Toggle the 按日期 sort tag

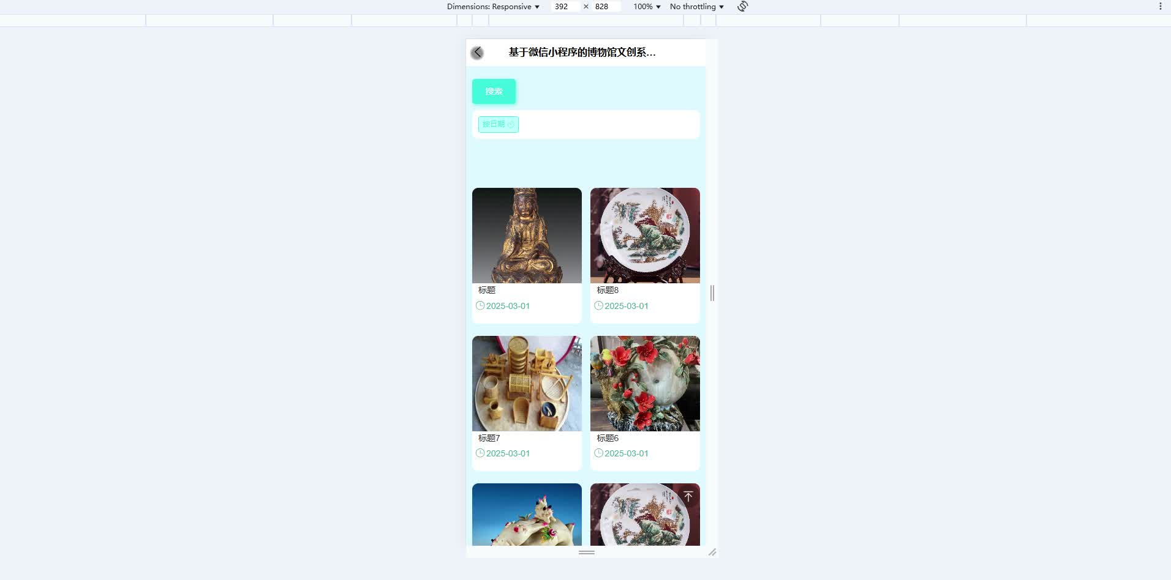pos(499,124)
